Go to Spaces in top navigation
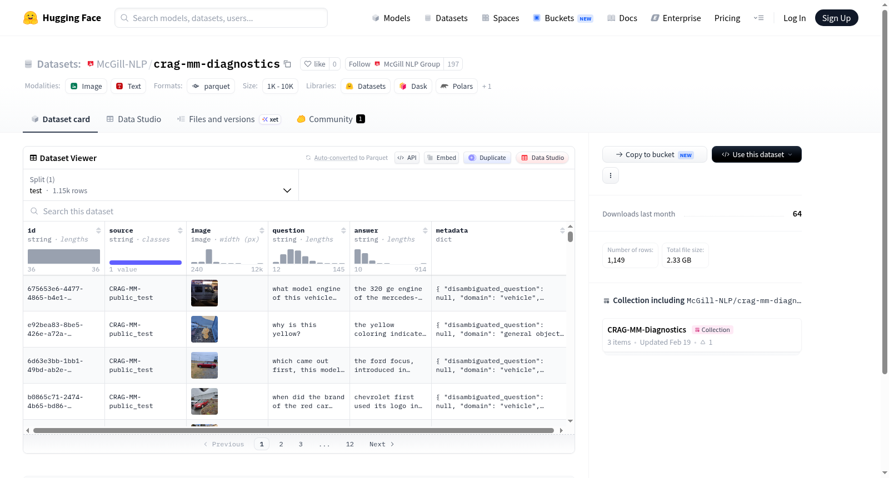 tap(501, 18)
